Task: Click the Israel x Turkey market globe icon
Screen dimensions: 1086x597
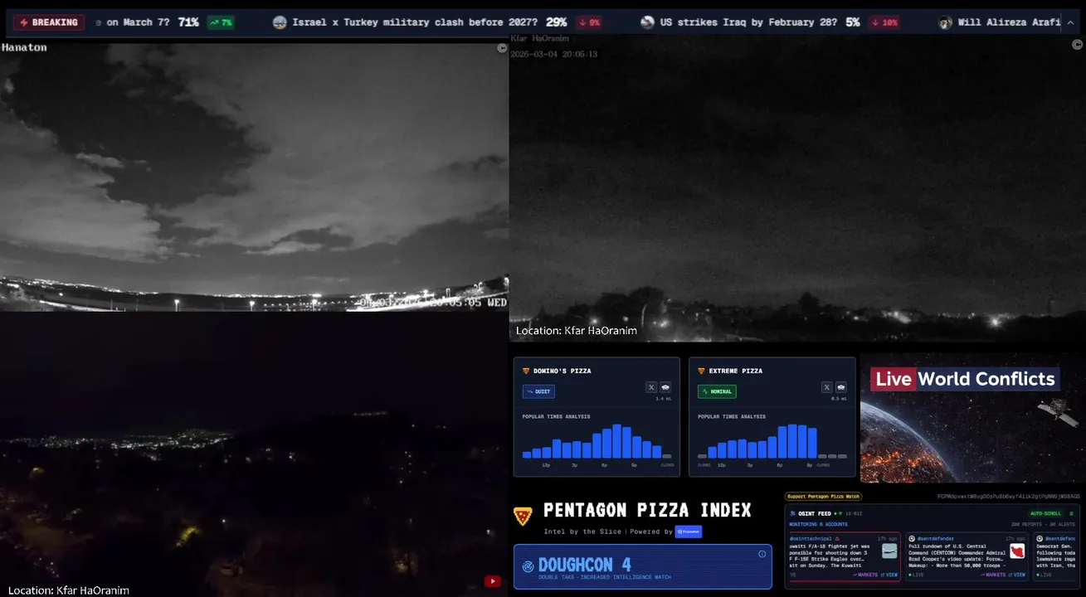Action: (x=280, y=22)
